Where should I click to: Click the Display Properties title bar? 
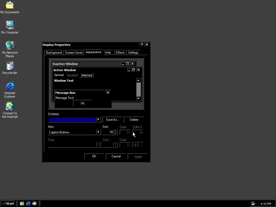point(96,45)
